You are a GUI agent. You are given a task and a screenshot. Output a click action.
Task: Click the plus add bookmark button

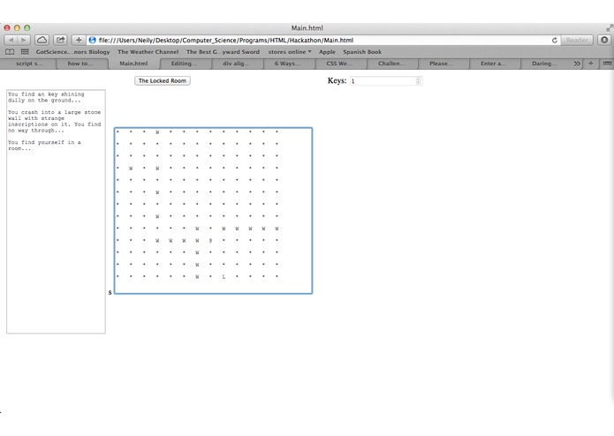click(79, 40)
